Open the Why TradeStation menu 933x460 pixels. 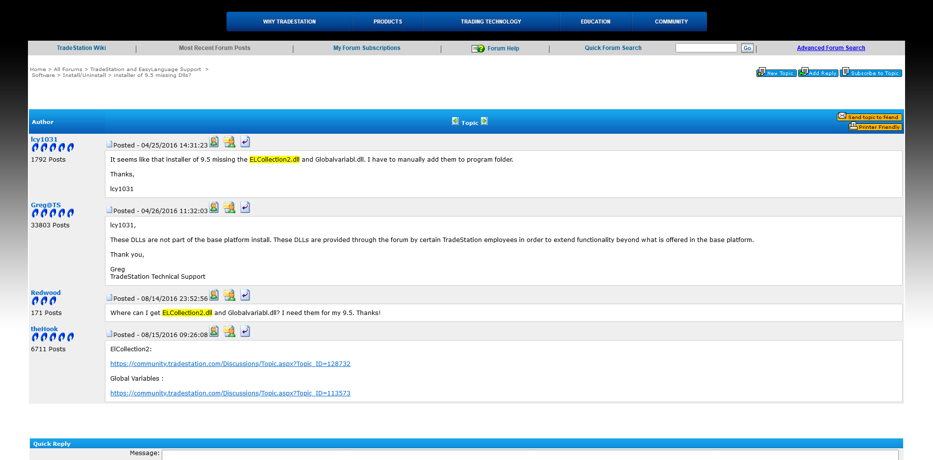pyautogui.click(x=289, y=22)
